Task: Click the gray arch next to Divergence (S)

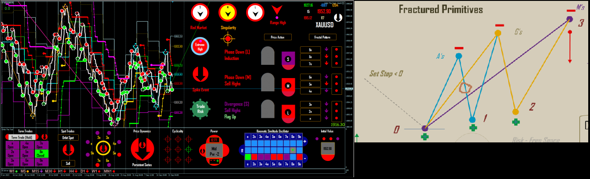Action: click(x=268, y=109)
